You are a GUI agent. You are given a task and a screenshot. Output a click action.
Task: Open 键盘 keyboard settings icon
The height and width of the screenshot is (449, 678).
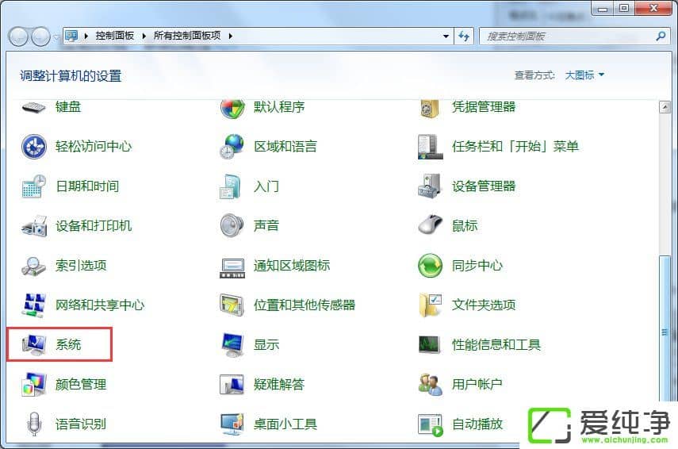tap(33, 107)
